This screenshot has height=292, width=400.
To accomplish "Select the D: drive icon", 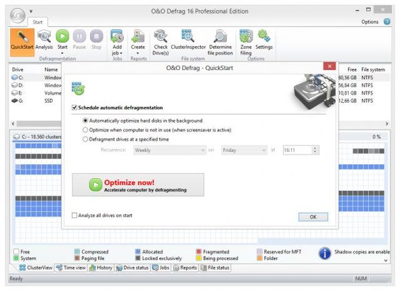I will (15, 85).
